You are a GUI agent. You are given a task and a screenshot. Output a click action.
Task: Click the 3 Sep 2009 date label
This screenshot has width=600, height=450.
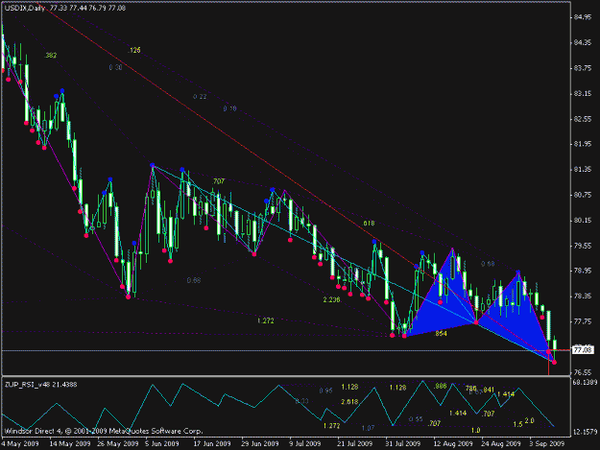click(547, 443)
